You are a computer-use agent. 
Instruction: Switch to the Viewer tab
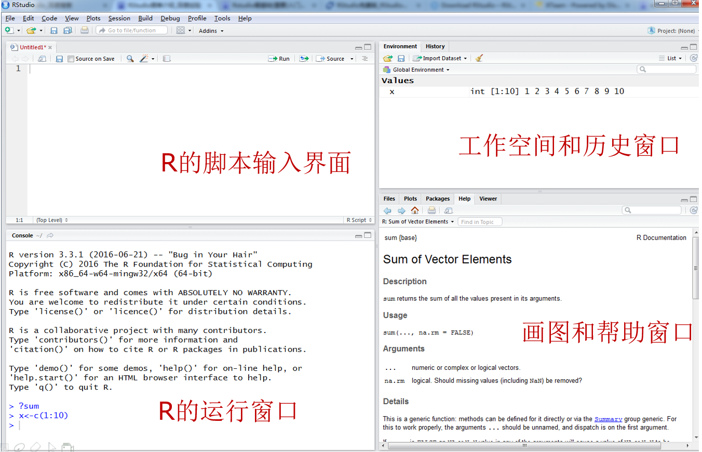(488, 198)
